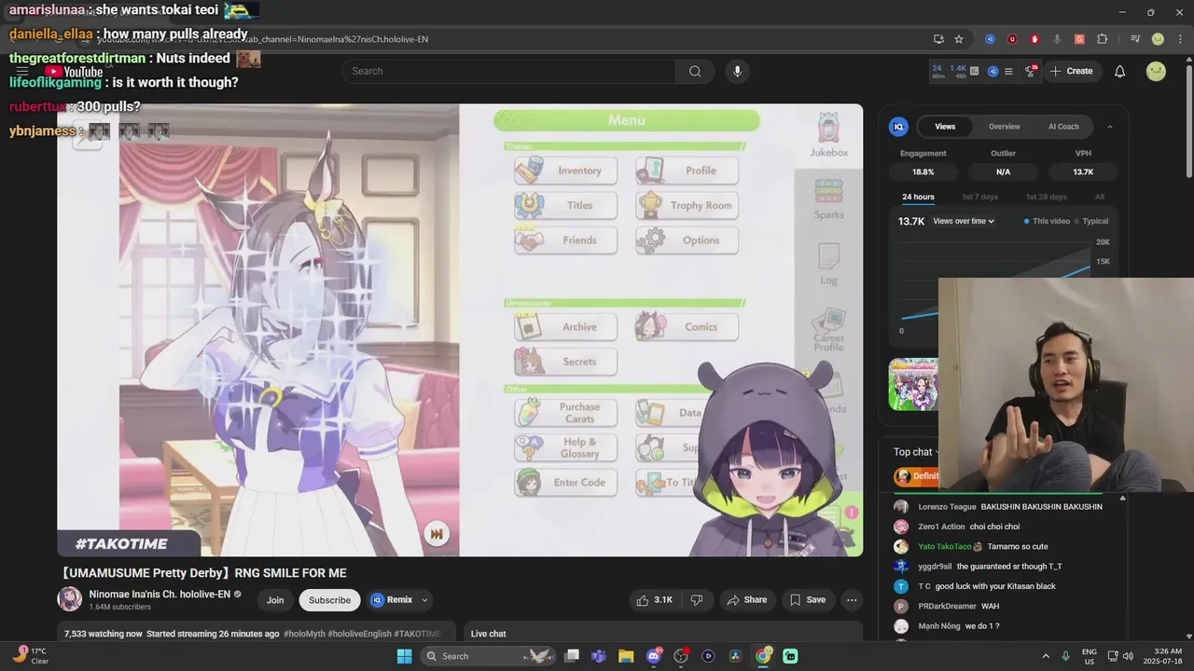Open vidIQ hamburger list icon in header

click(x=1009, y=71)
